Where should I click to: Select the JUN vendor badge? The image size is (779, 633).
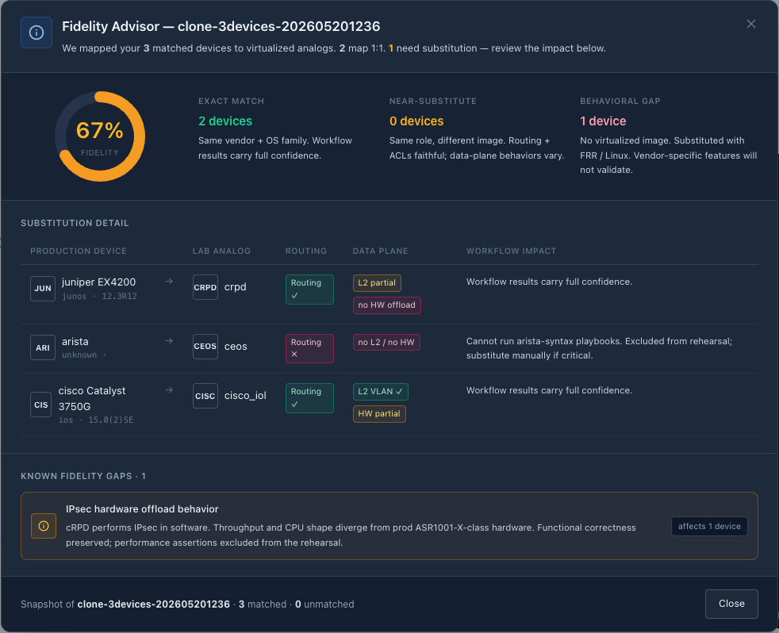(43, 289)
